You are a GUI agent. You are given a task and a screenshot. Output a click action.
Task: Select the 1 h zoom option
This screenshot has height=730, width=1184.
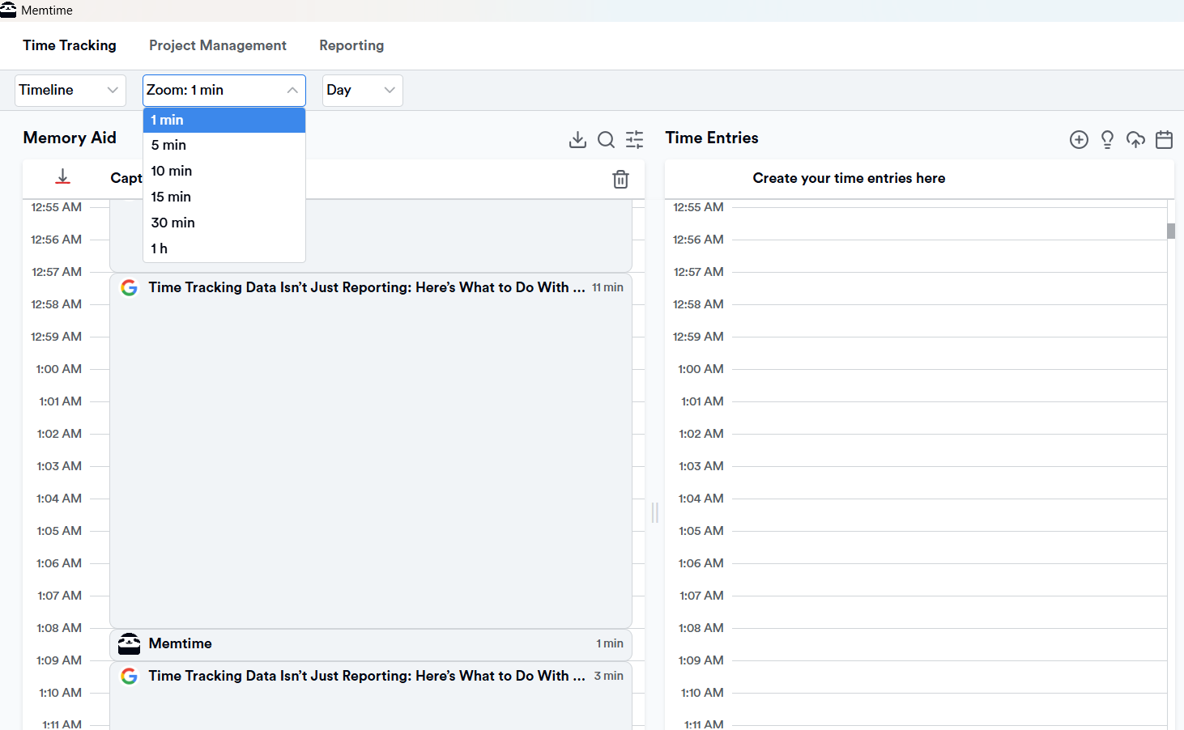click(159, 248)
